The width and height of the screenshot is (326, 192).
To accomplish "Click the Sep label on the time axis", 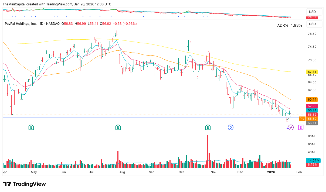I will (151, 172).
